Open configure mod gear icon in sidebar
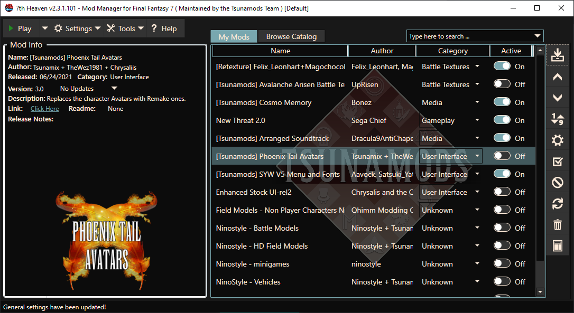This screenshot has width=574, height=313. 557,140
